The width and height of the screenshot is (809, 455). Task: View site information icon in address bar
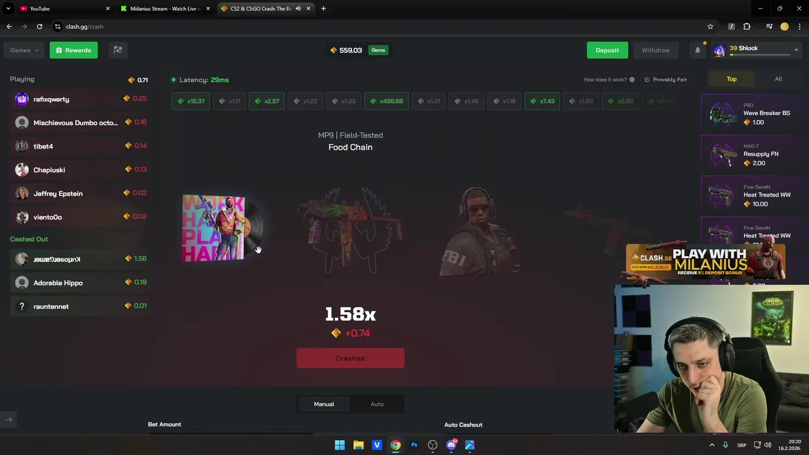(58, 27)
